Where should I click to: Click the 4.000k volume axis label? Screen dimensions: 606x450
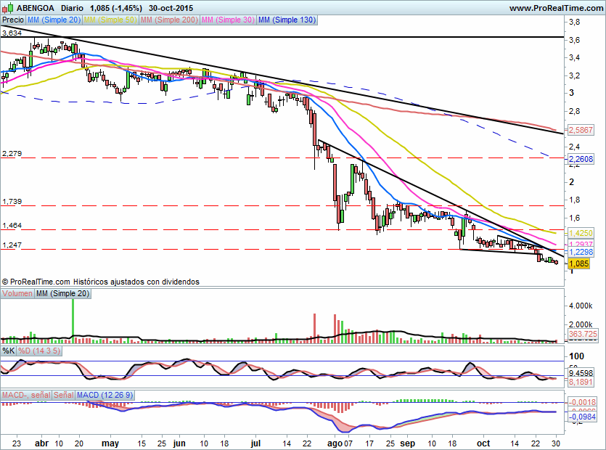(x=581, y=306)
